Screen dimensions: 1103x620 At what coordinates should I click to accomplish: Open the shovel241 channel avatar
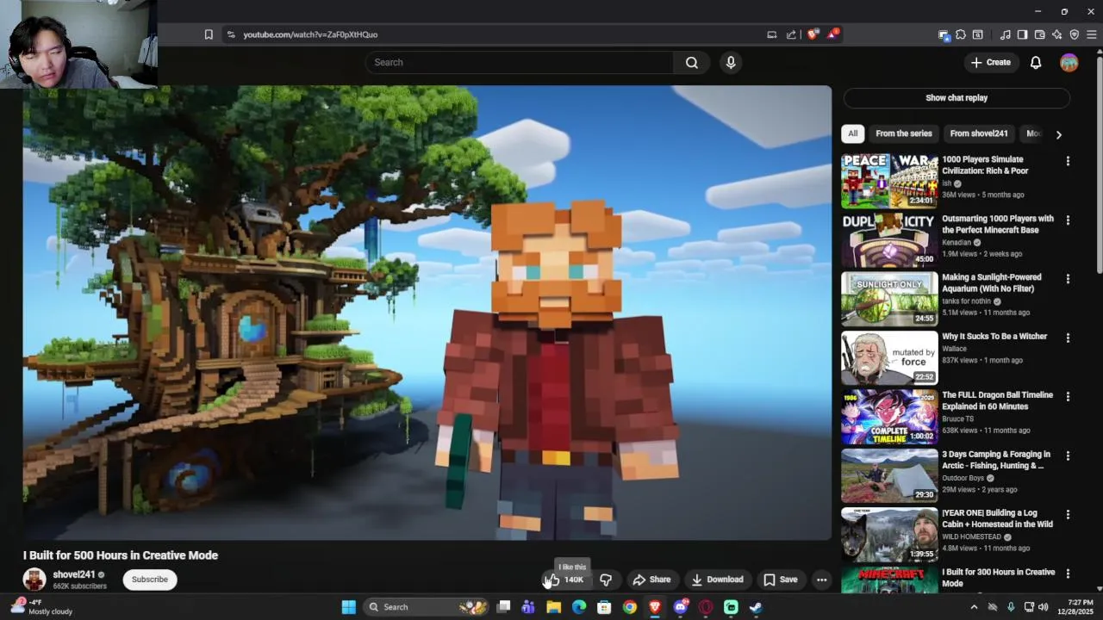click(34, 580)
